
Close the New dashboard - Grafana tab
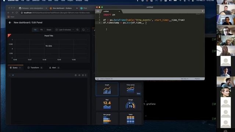pyautogui.click(x=77, y=8)
